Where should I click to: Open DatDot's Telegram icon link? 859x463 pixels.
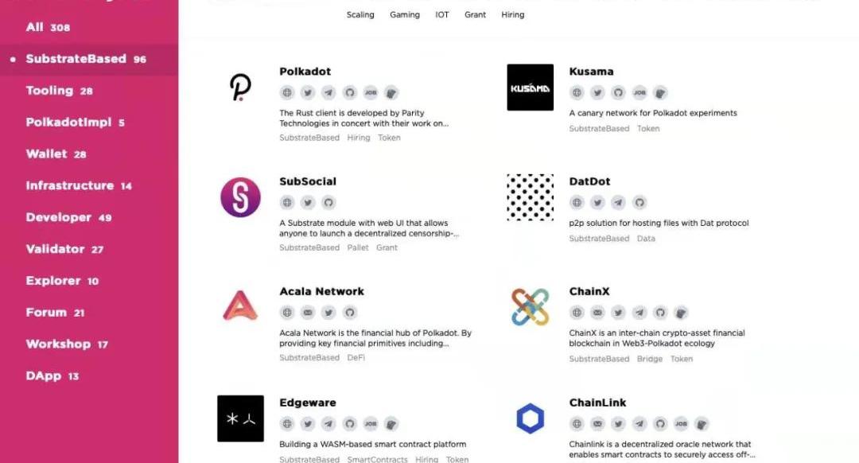coord(618,203)
